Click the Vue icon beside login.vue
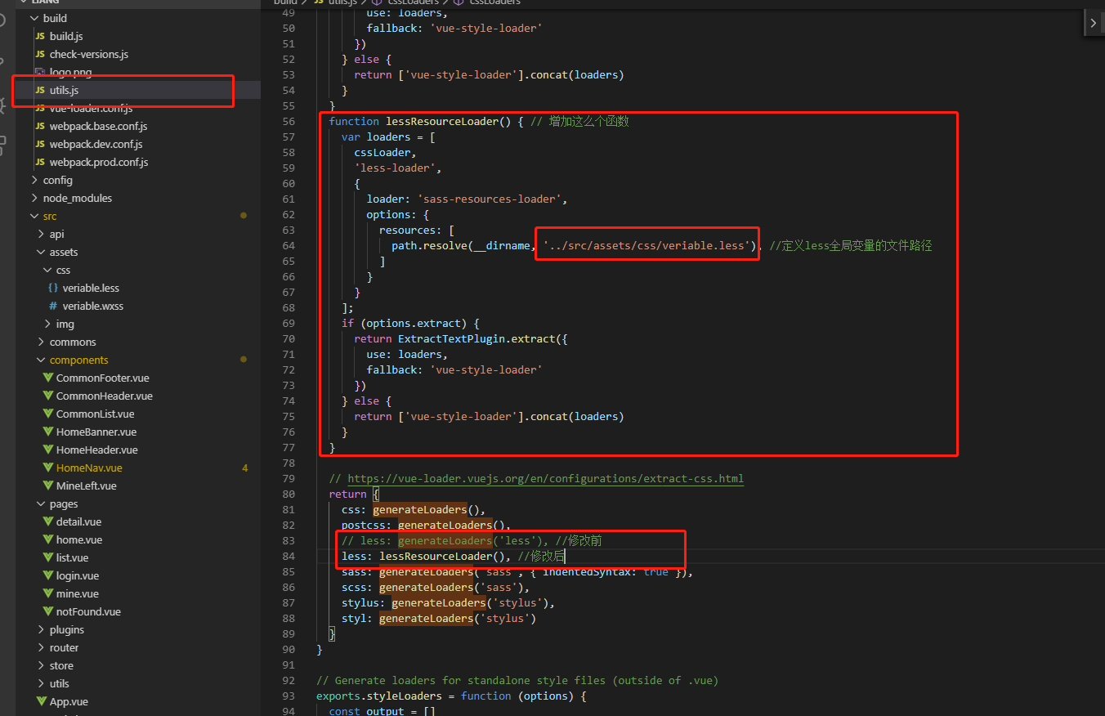This screenshot has width=1105, height=716. 47,575
